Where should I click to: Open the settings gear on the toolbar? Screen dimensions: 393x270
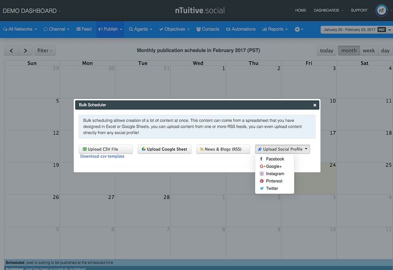pyautogui.click(x=298, y=29)
